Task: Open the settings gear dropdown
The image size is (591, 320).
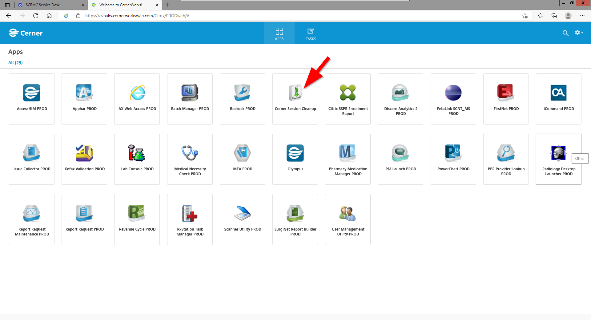Action: point(579,33)
